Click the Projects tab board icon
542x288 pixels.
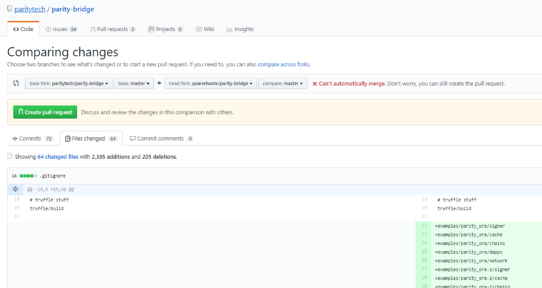pyautogui.click(x=151, y=29)
